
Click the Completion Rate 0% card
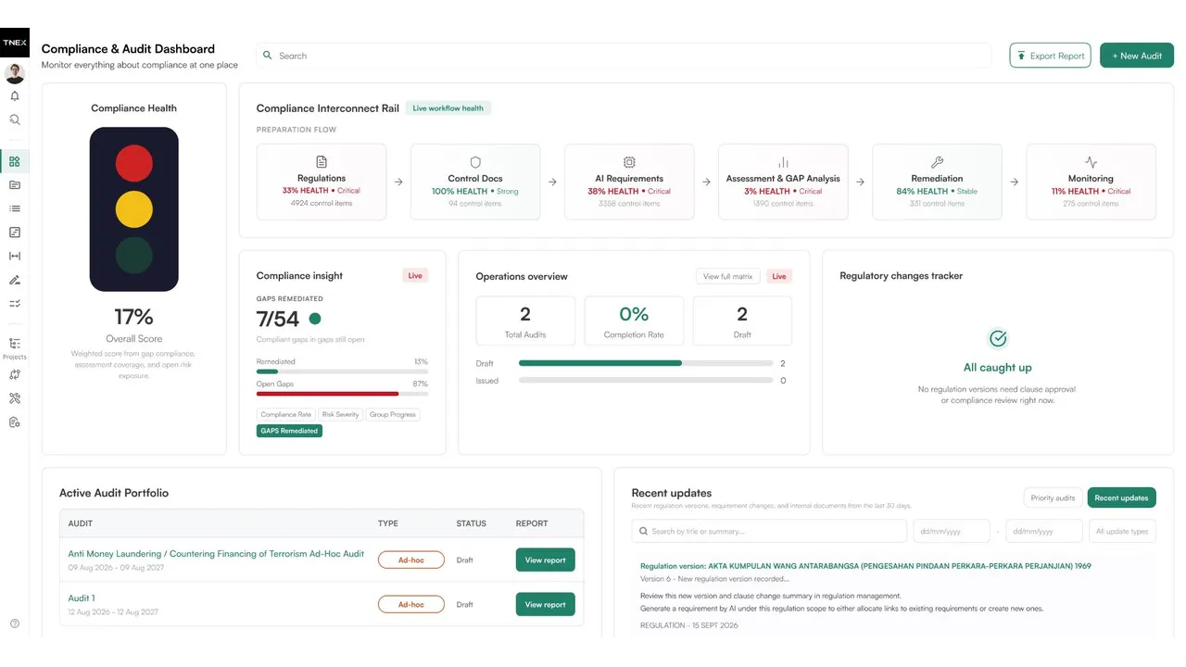634,321
